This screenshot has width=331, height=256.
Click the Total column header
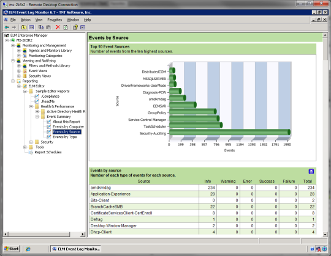[307, 181]
